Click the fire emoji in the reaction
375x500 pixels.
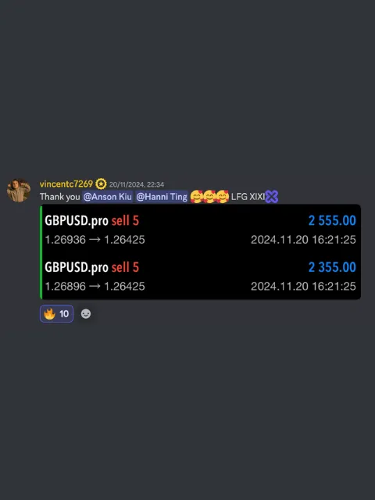(49, 314)
